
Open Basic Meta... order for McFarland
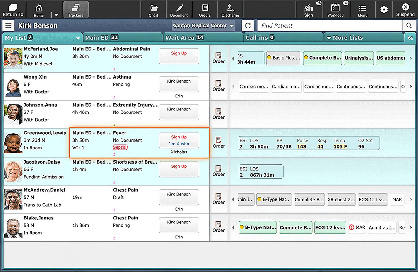(x=284, y=58)
